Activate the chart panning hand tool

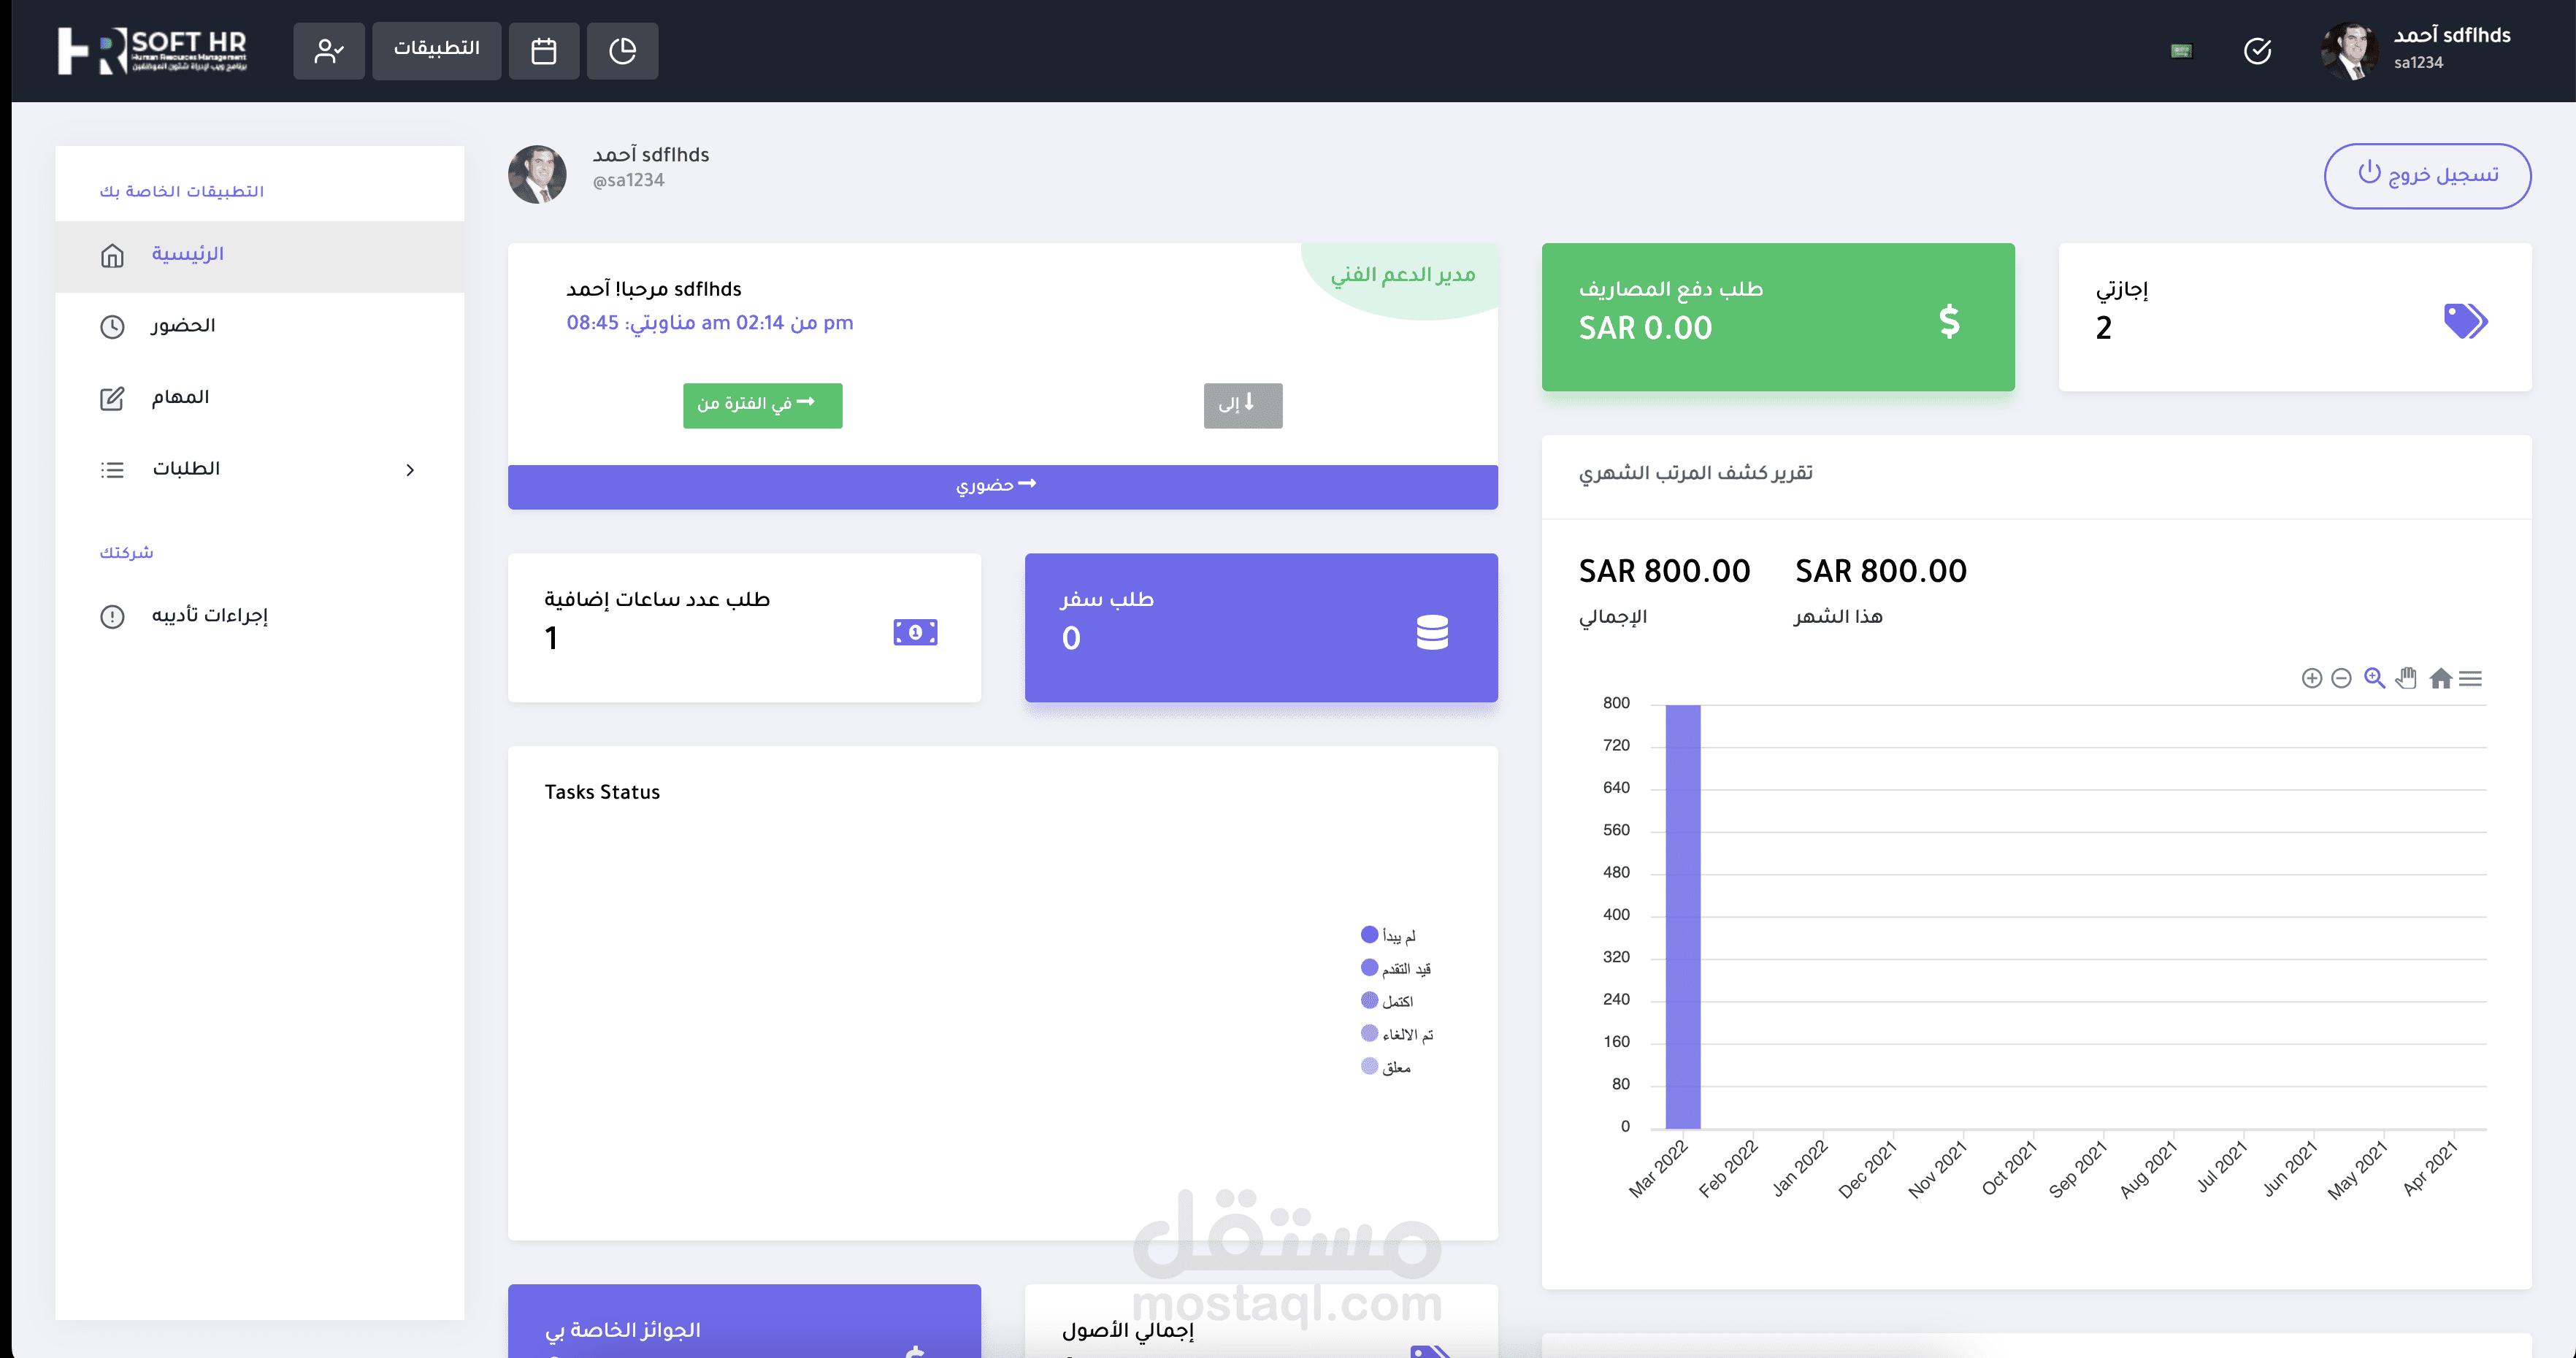[2406, 679]
